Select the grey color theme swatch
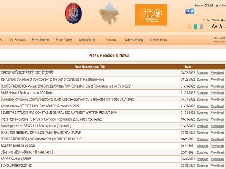The height and width of the screenshot is (169, 226). 202,27
